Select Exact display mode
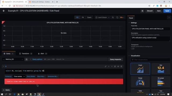This screenshot has height=96, width=172. (89, 17)
